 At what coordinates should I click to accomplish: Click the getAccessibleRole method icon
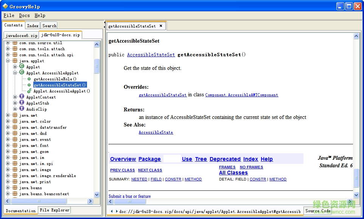[29, 79]
